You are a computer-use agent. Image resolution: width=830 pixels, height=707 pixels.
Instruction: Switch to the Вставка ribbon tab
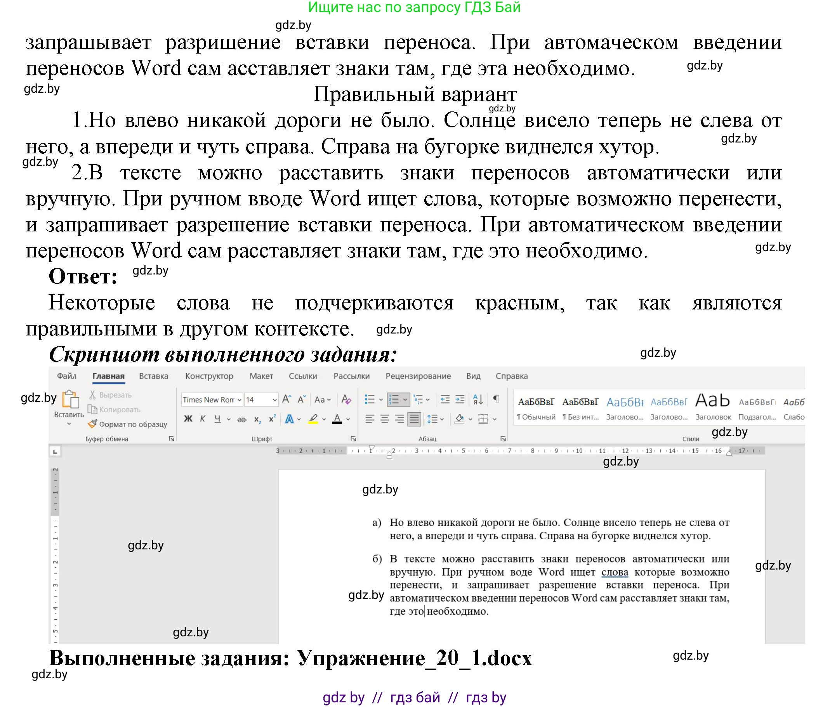coord(154,377)
